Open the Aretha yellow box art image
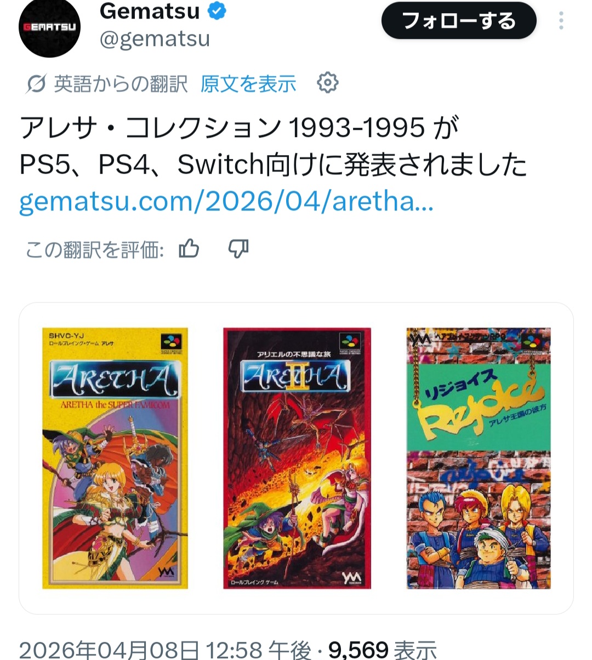Viewport: 592px width, 660px height. [115, 458]
